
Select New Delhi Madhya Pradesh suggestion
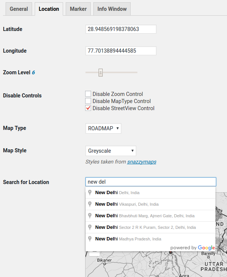tap(150, 239)
